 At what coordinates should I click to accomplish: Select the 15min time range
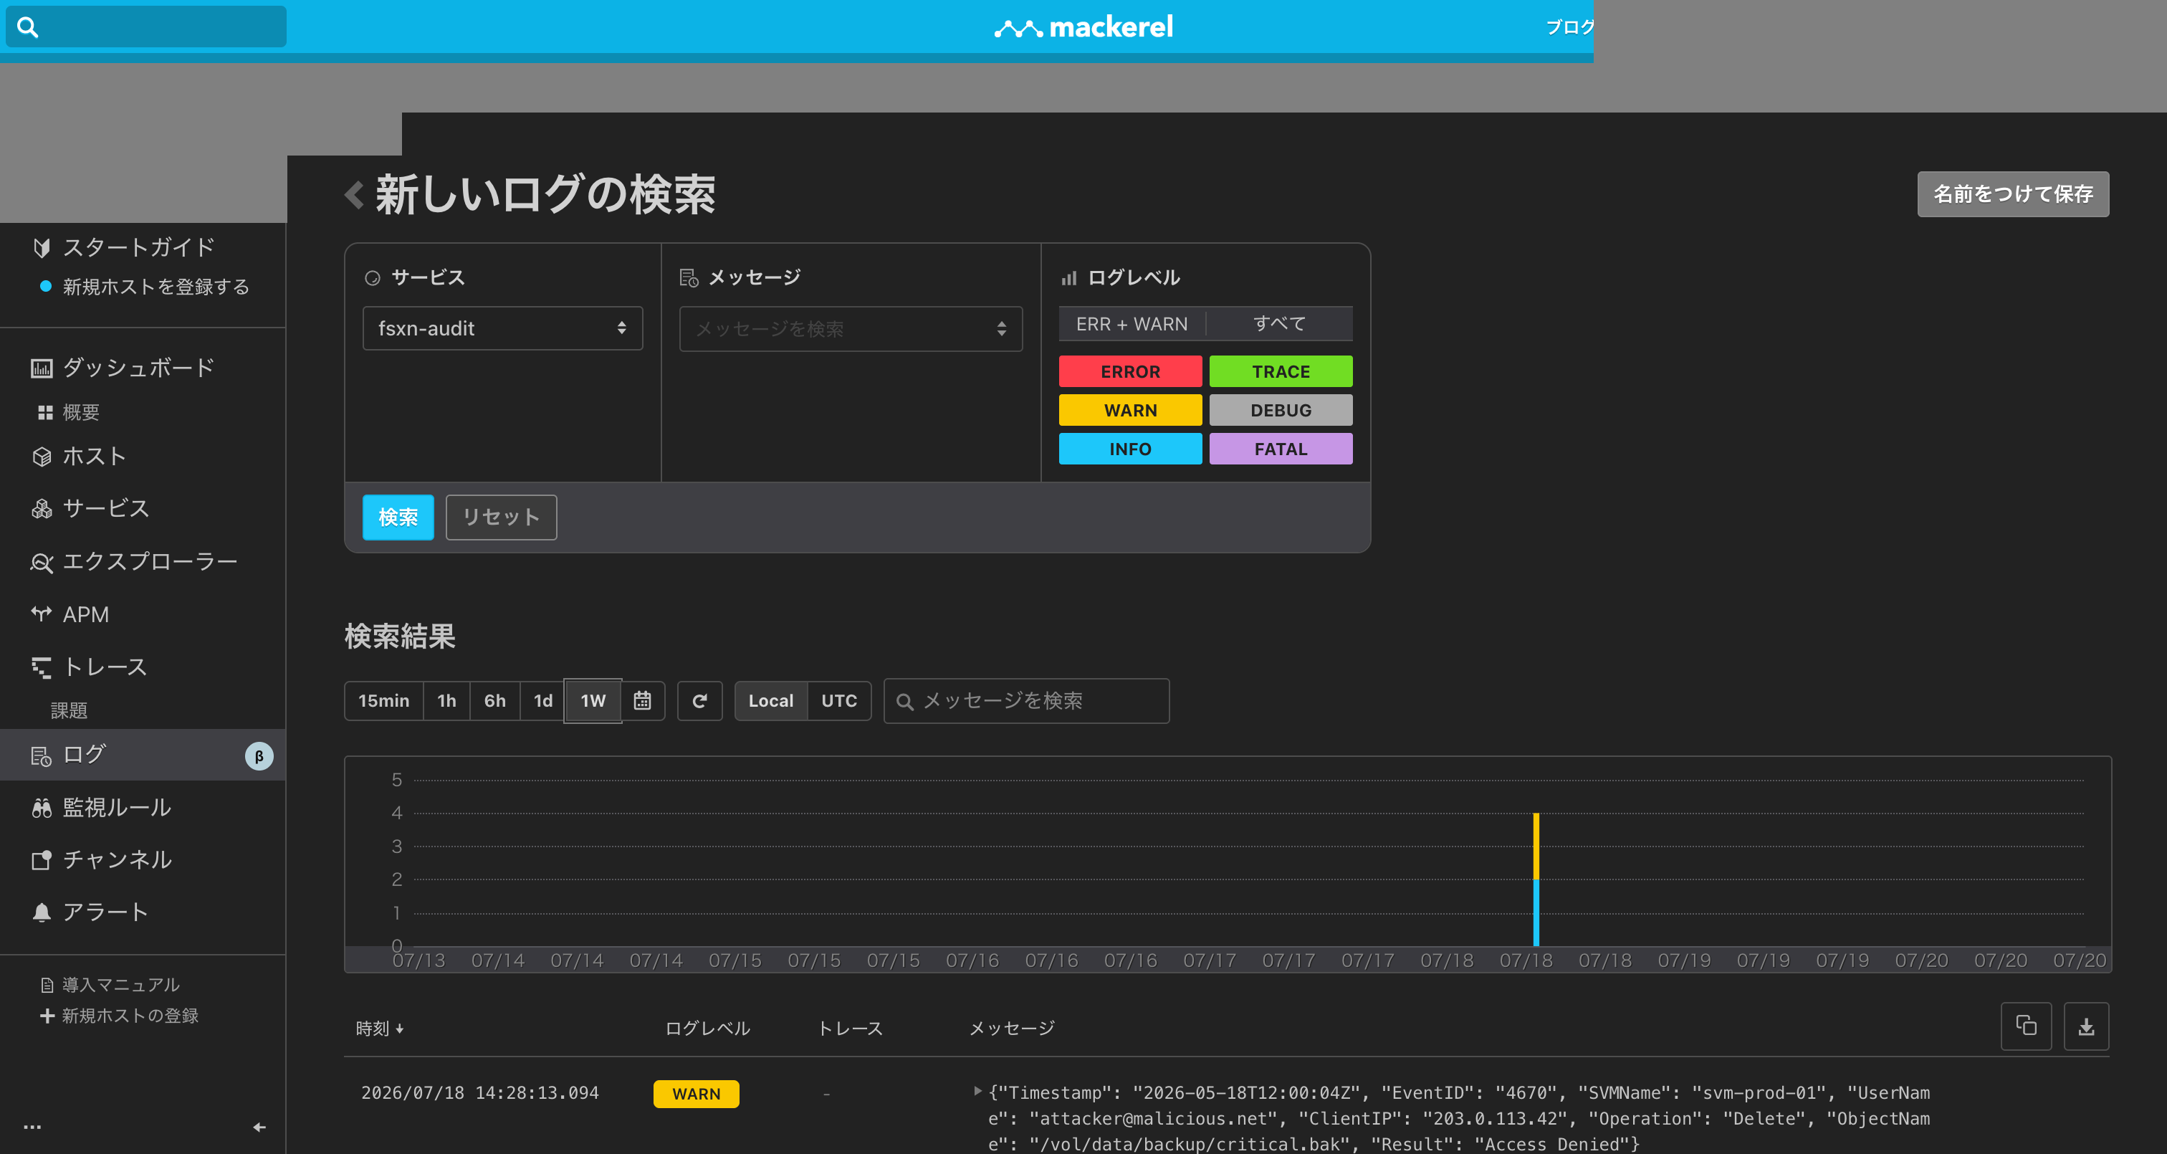pos(383,700)
